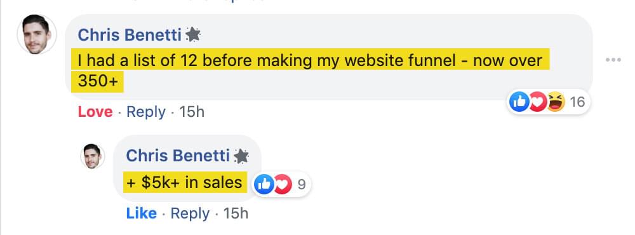Click the star badge beside reply author name
The height and width of the screenshot is (235, 635).
pos(241,156)
